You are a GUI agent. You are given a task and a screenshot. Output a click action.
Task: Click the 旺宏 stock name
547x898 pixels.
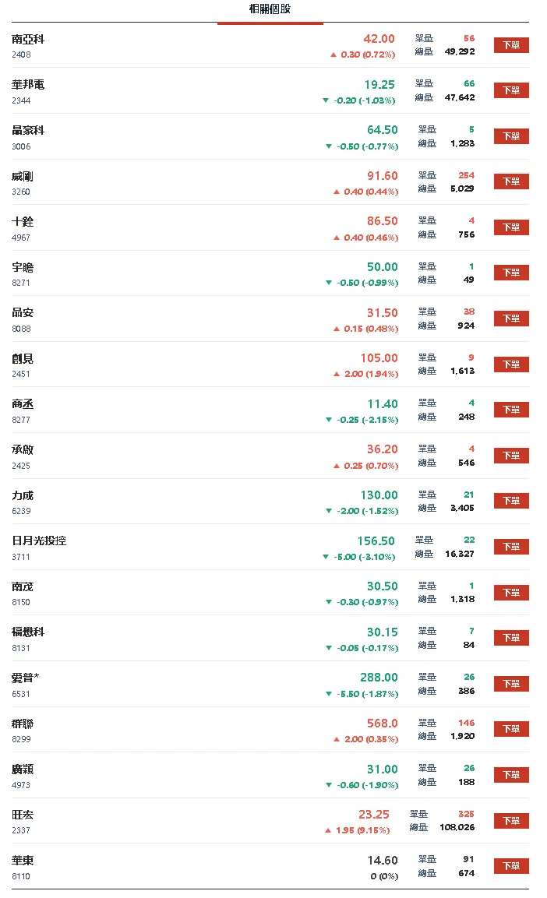click(x=21, y=814)
